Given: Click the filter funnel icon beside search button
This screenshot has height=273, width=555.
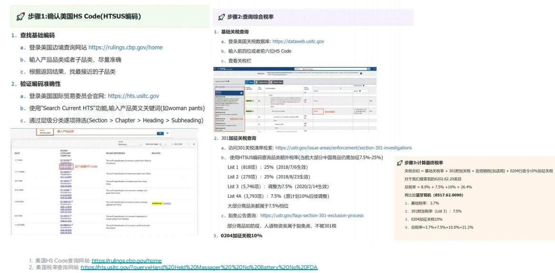Looking at the screenshot, I should pyautogui.click(x=168, y=134).
